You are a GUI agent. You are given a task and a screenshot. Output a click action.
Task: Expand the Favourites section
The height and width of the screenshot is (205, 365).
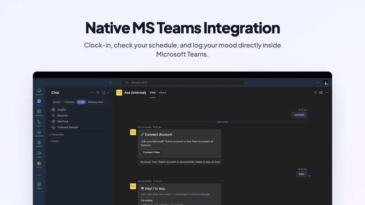[57, 135]
